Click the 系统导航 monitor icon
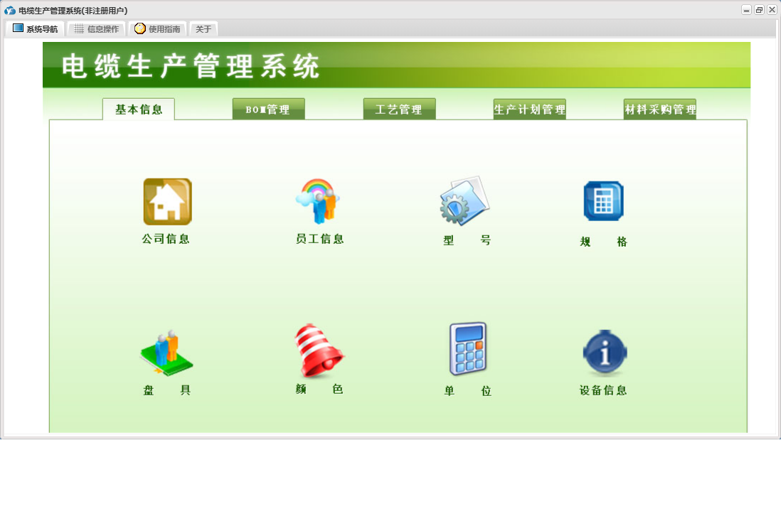Screen dimensions: 781x509 (18, 28)
